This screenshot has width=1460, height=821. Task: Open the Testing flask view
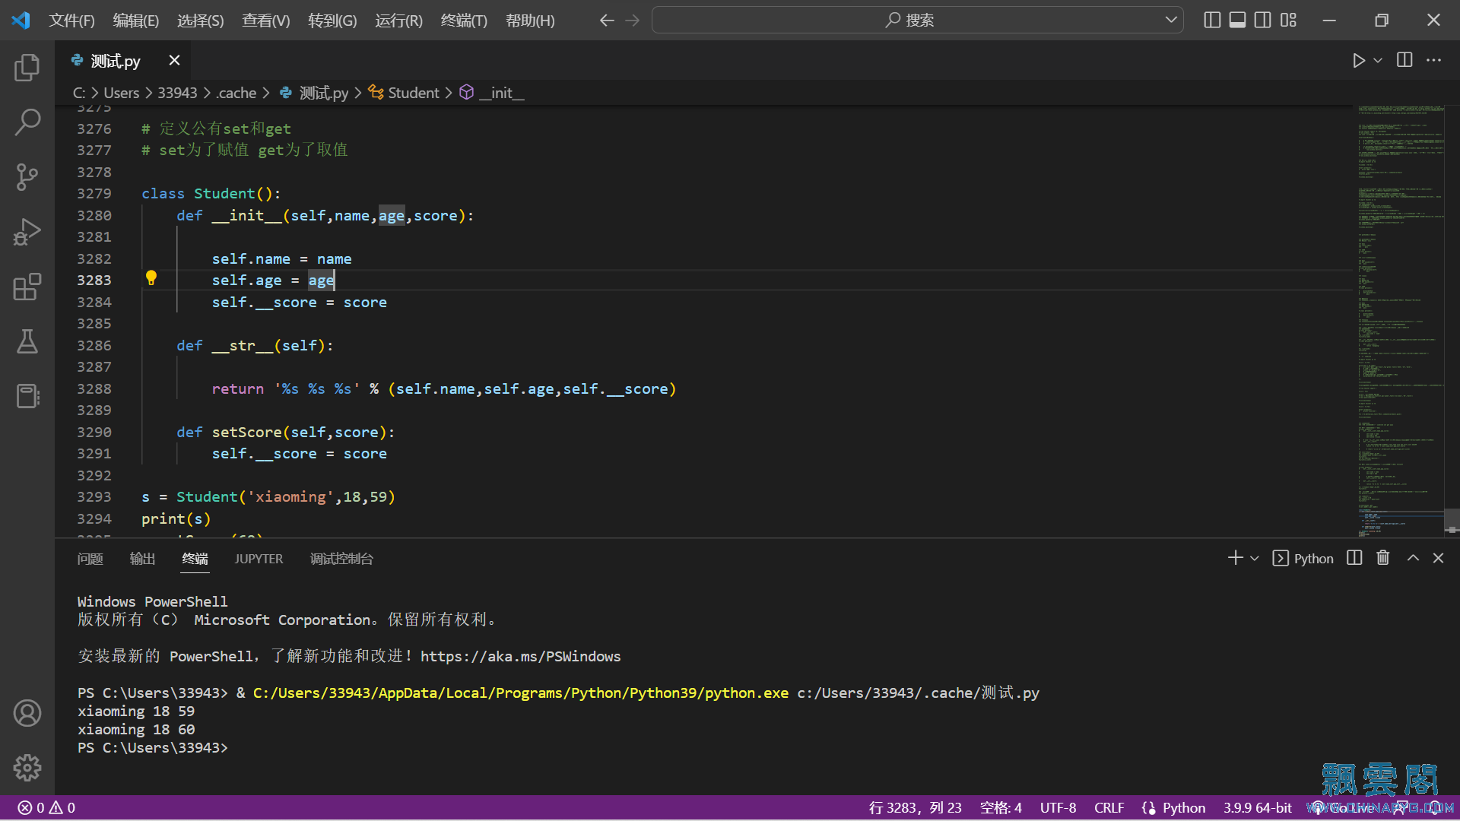[27, 341]
